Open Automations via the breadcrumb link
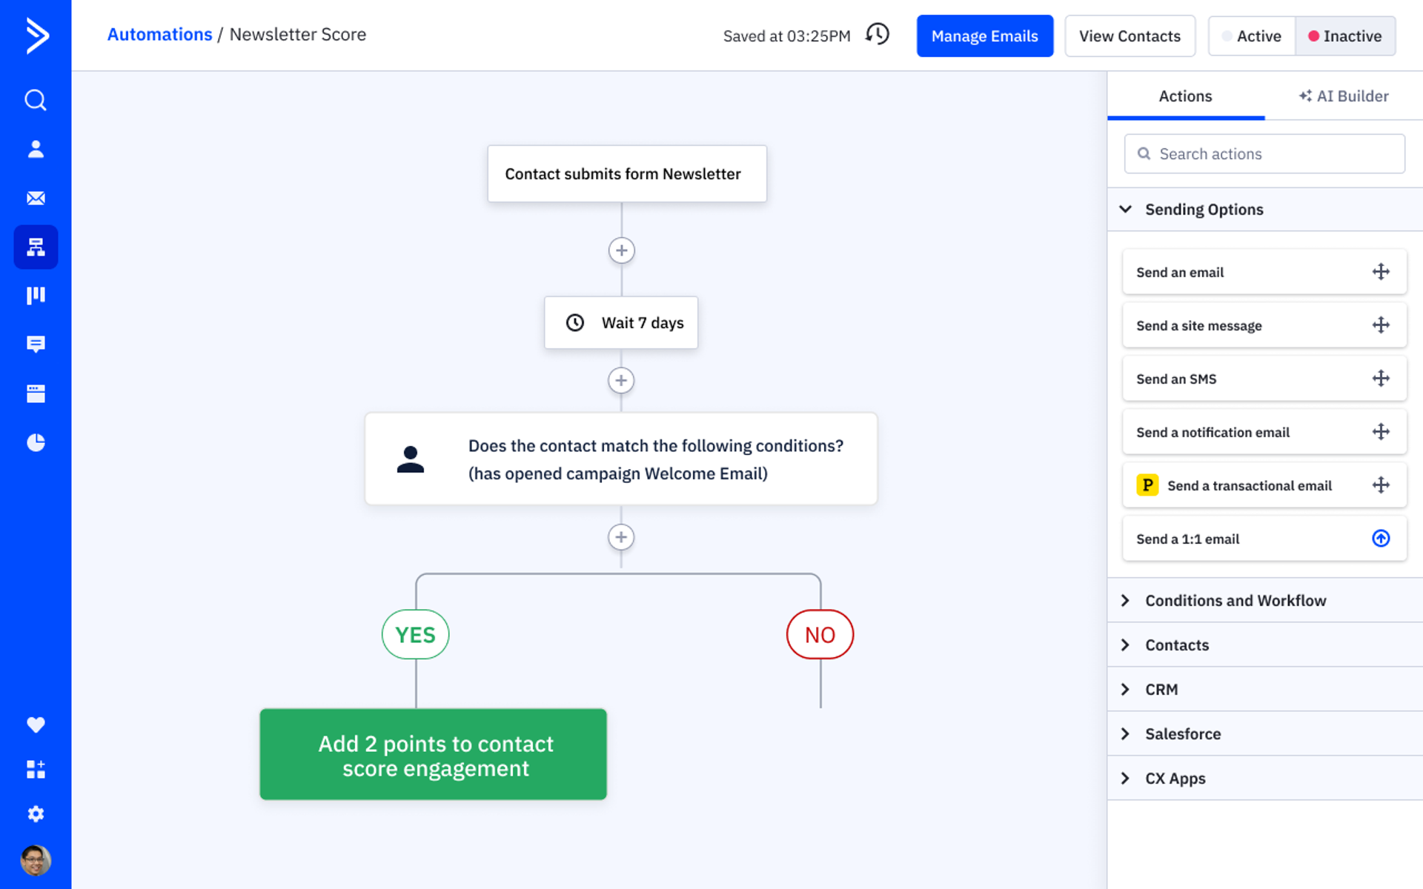 click(x=159, y=34)
